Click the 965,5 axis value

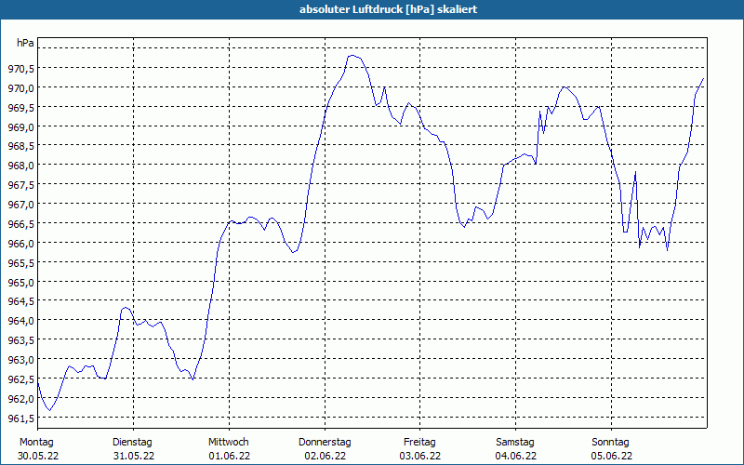21,263
